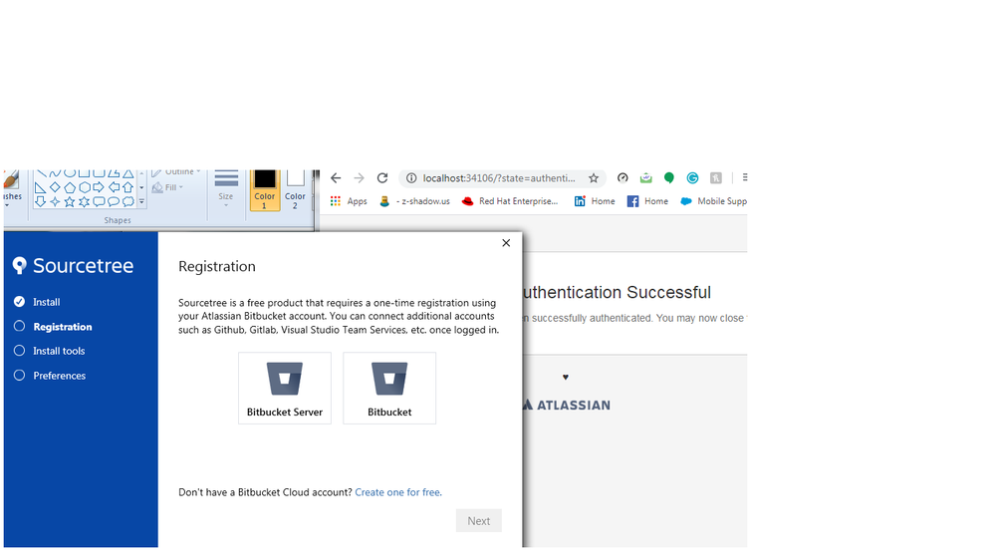Select the Install tools step in sidebar
This screenshot has height=560, width=995.
pos(49,351)
